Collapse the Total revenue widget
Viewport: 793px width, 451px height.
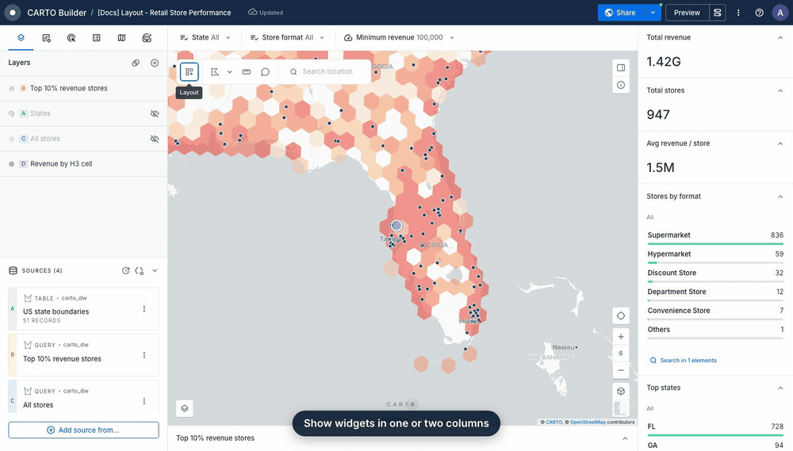click(780, 38)
